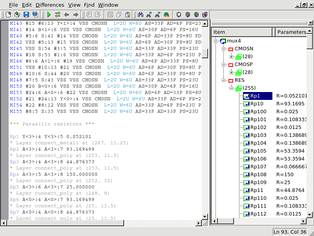The width and height of the screenshot is (314, 236).
Task: Click the Parameters column header
Action: click(291, 32)
